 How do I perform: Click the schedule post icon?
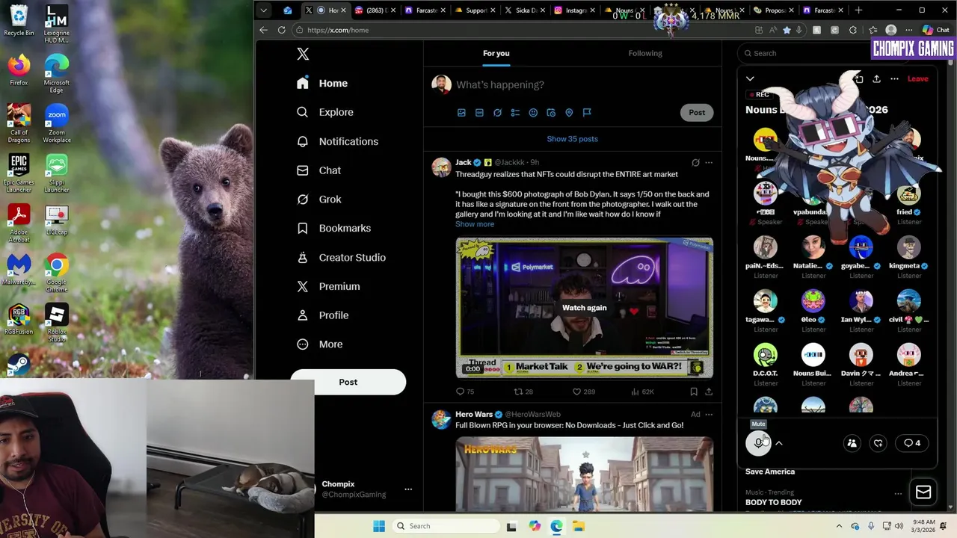pyautogui.click(x=551, y=113)
